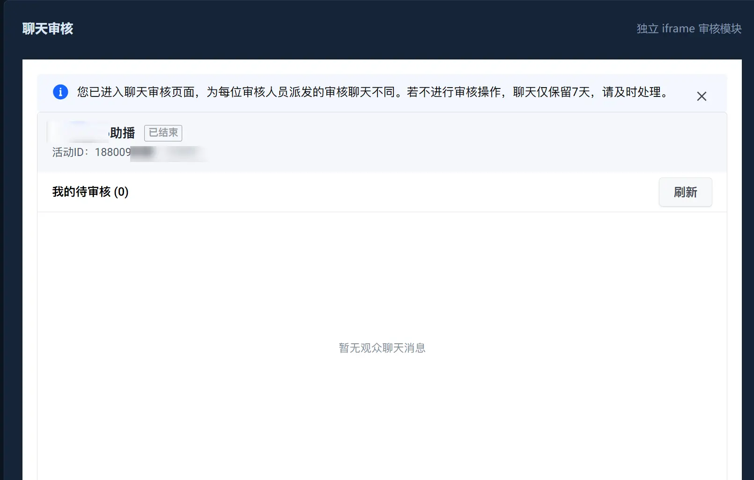Dismiss the notice banner with the X icon
The width and height of the screenshot is (754, 480).
pos(702,96)
